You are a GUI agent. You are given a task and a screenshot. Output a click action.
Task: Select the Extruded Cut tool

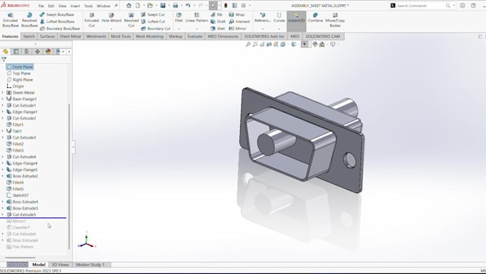(91, 20)
